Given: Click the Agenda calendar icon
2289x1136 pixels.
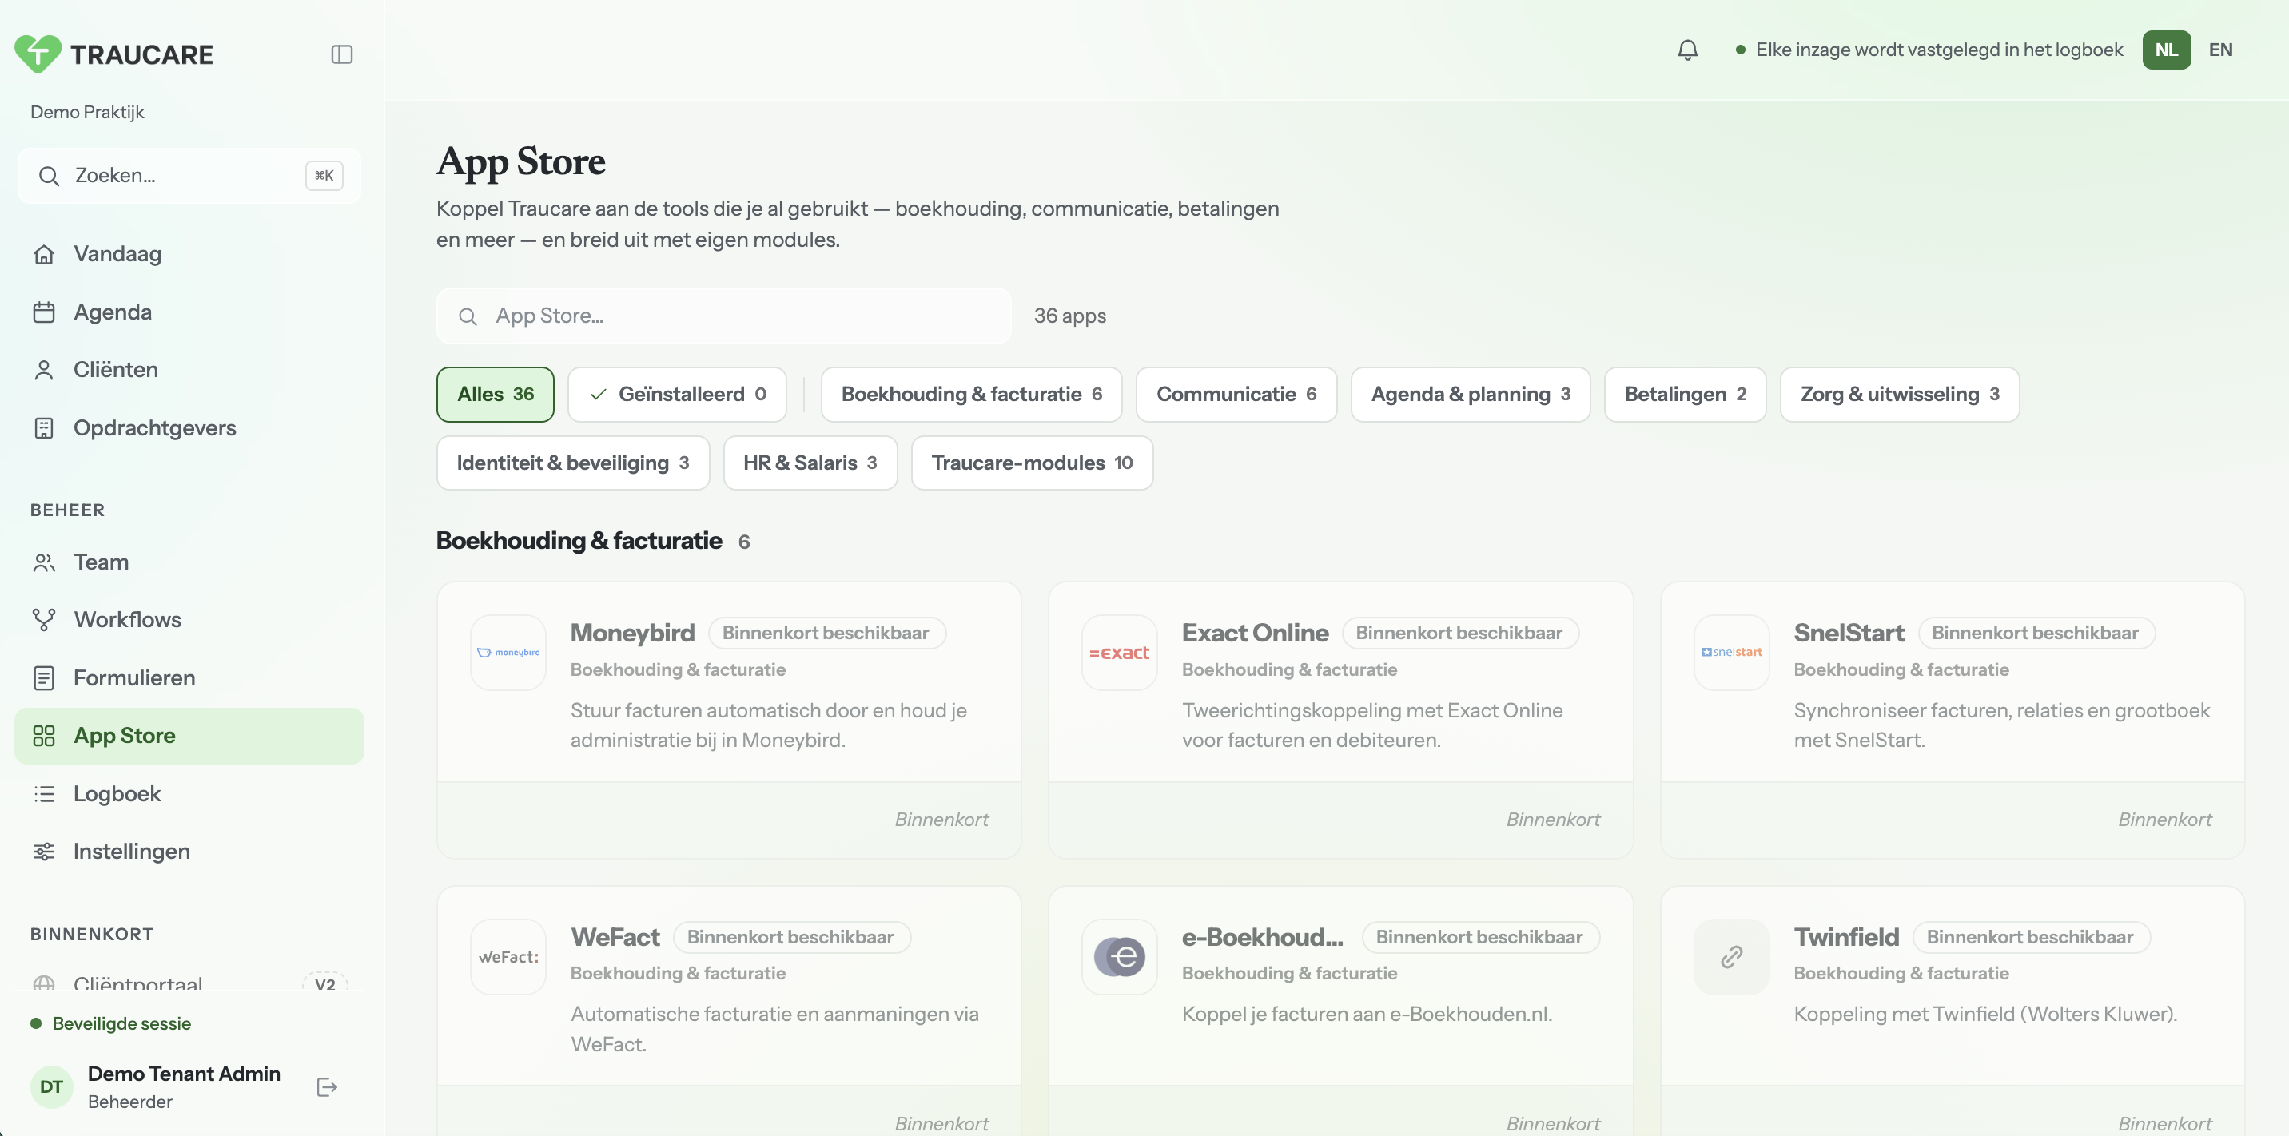Looking at the screenshot, I should (43, 312).
